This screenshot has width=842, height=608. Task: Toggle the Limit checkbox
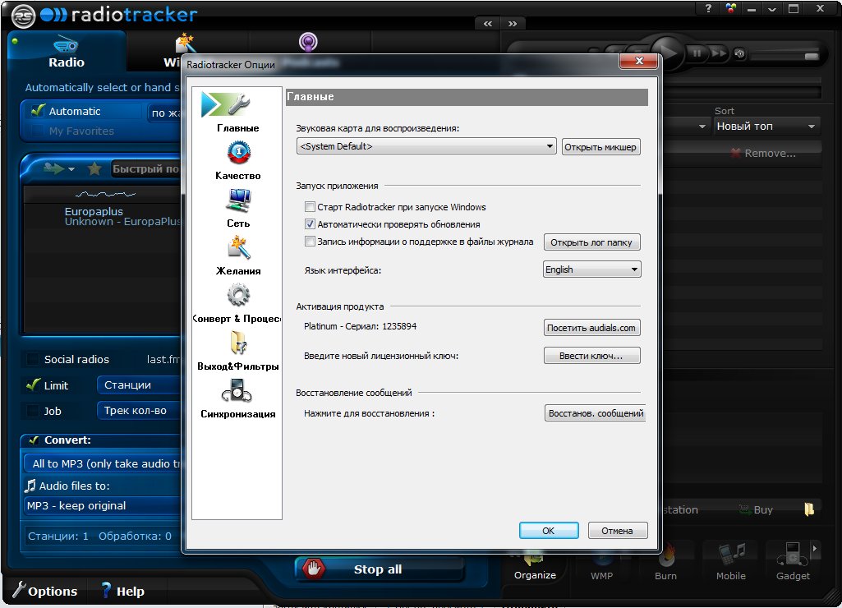[x=33, y=385]
